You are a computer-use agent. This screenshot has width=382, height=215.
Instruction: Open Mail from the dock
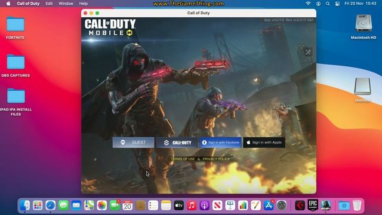[x=76, y=205]
